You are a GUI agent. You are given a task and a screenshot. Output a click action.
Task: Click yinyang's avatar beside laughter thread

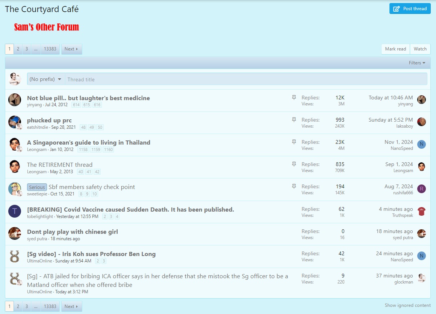click(x=15, y=100)
